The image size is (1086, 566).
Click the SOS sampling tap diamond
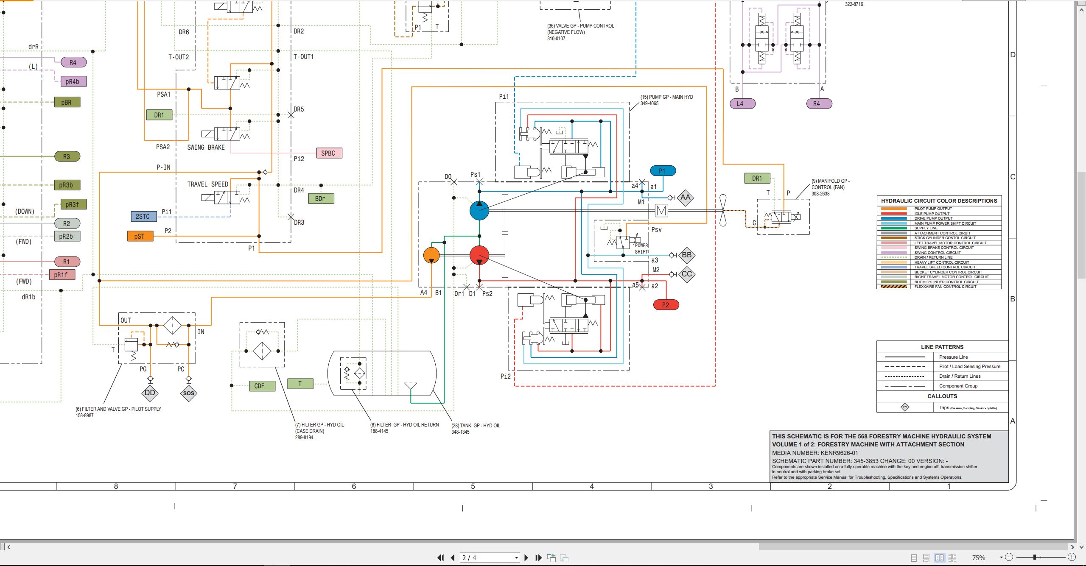click(189, 393)
